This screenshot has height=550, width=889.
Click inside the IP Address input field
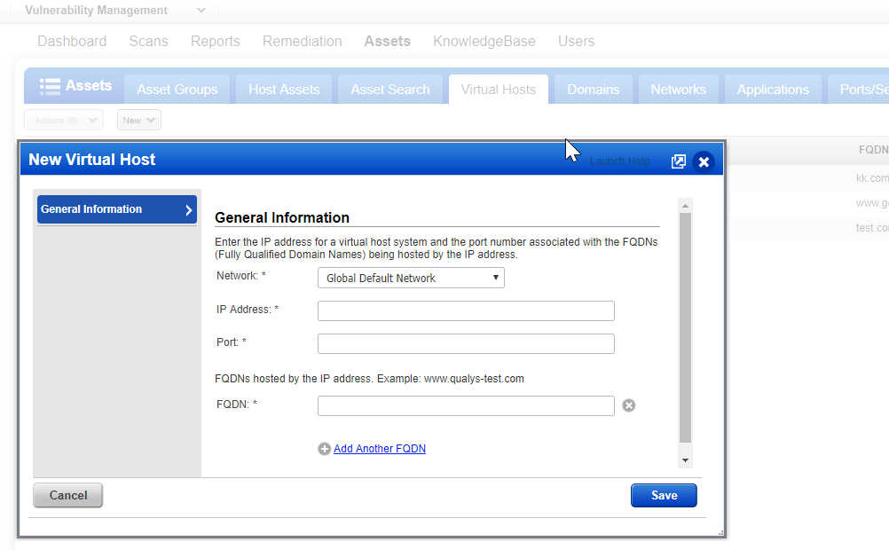coord(466,310)
